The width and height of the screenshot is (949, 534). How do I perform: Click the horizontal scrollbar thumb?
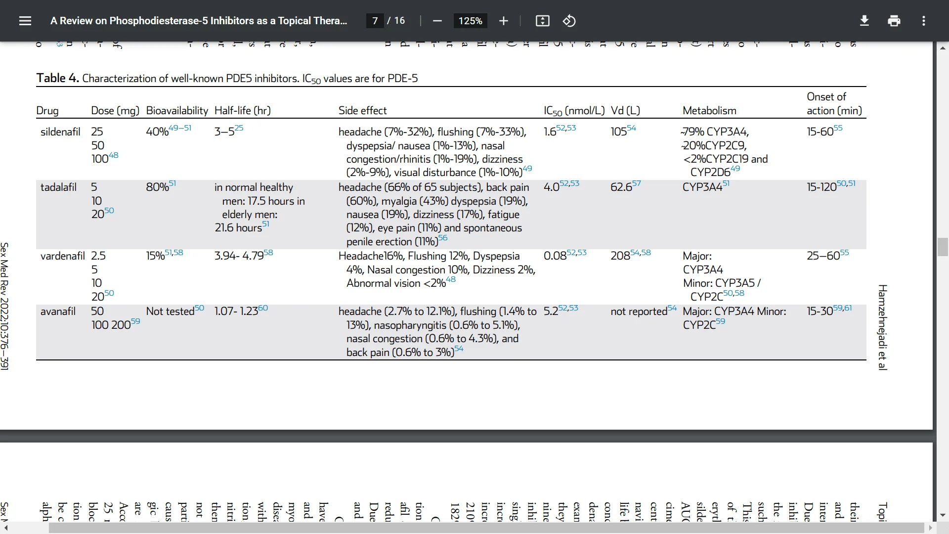coord(486,528)
